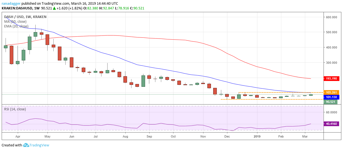Click the 500.000 price axis label
Image resolution: width=343 pixels, height=150 pixels.
(332, 32)
